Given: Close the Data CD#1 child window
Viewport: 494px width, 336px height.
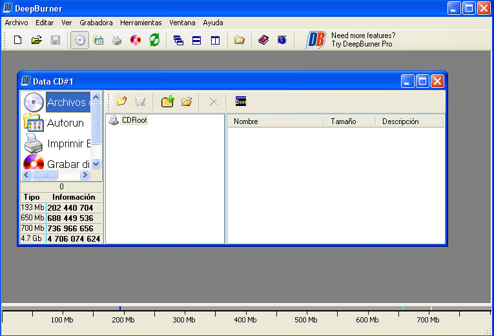Looking at the screenshot, I should point(438,81).
